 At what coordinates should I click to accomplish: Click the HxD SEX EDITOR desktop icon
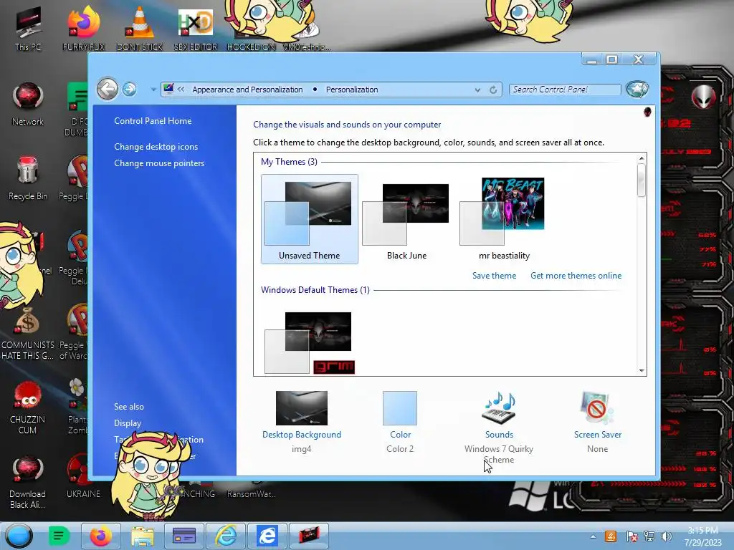(196, 29)
